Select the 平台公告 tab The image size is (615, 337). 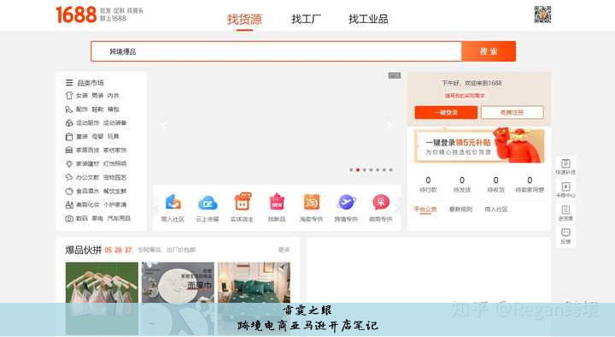(425, 210)
